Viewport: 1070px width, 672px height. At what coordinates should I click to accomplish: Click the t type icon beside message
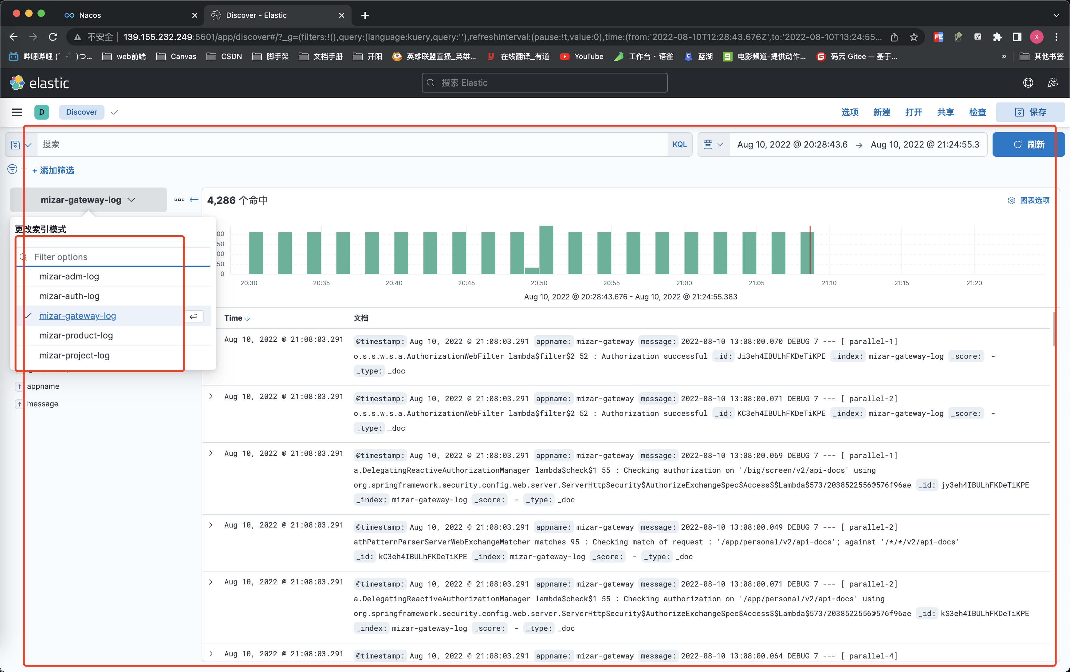(20, 404)
